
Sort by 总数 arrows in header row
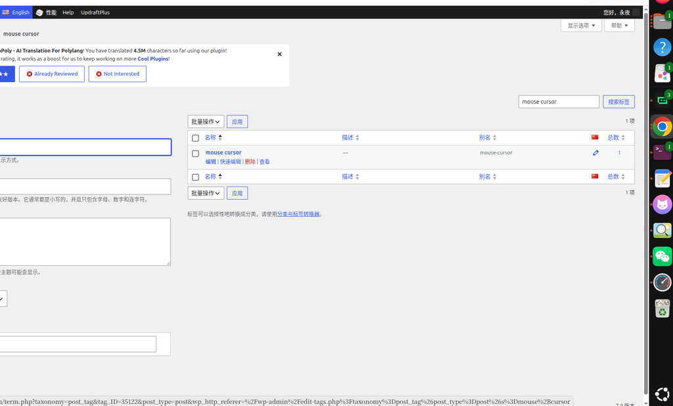623,137
